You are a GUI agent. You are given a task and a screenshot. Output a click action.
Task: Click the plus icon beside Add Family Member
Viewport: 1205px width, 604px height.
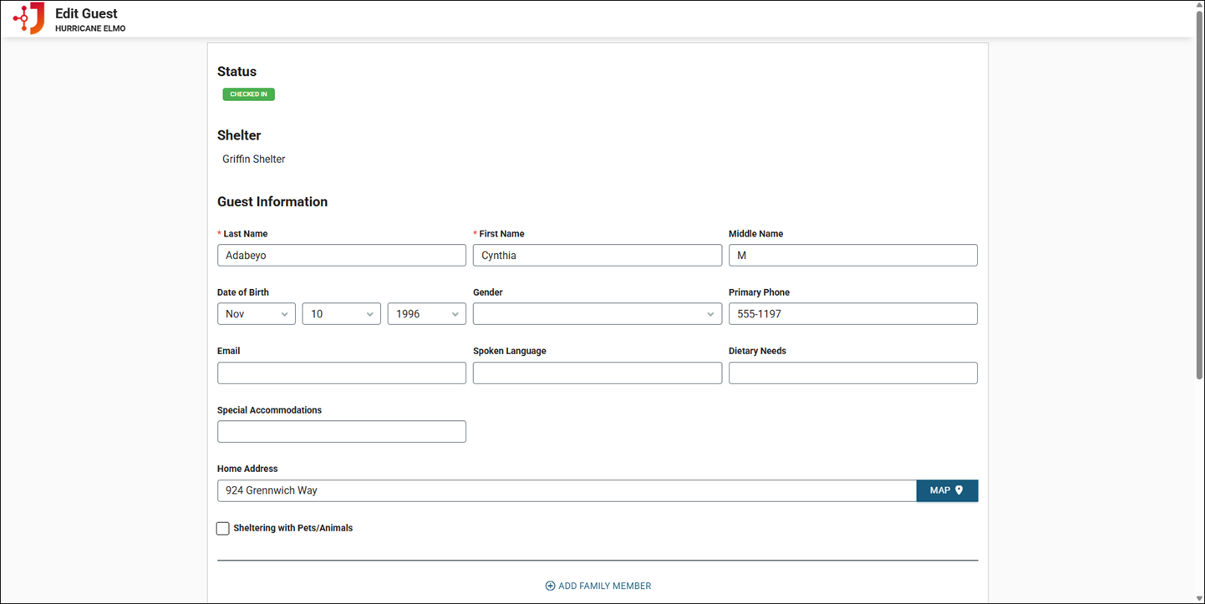pos(550,586)
